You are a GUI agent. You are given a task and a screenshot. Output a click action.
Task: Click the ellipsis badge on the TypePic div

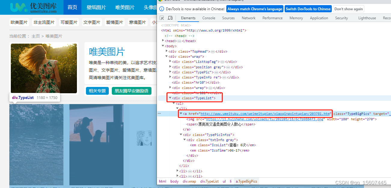tap(216, 72)
